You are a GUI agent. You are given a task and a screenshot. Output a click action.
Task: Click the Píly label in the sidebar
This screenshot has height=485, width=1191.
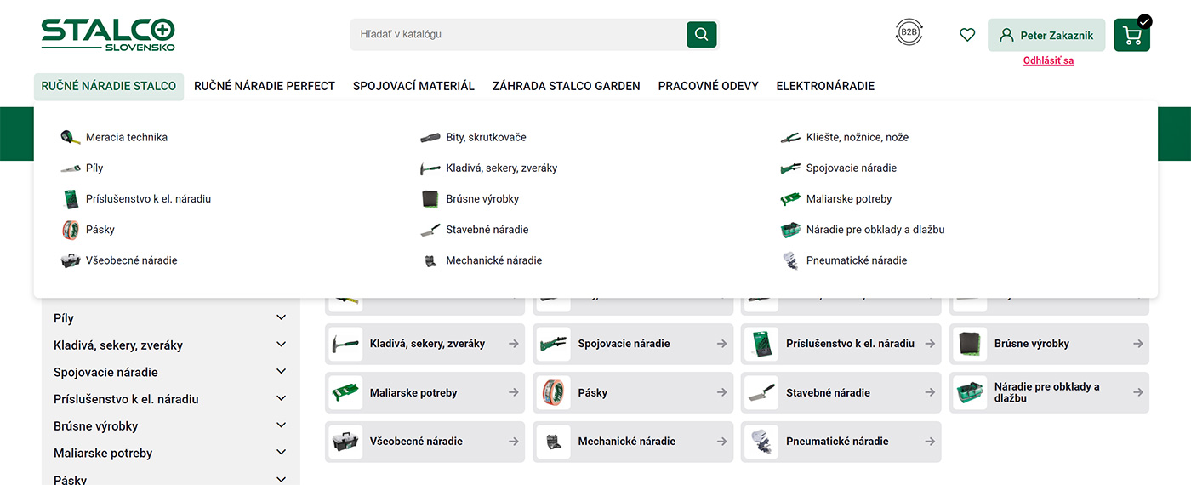pyautogui.click(x=64, y=318)
